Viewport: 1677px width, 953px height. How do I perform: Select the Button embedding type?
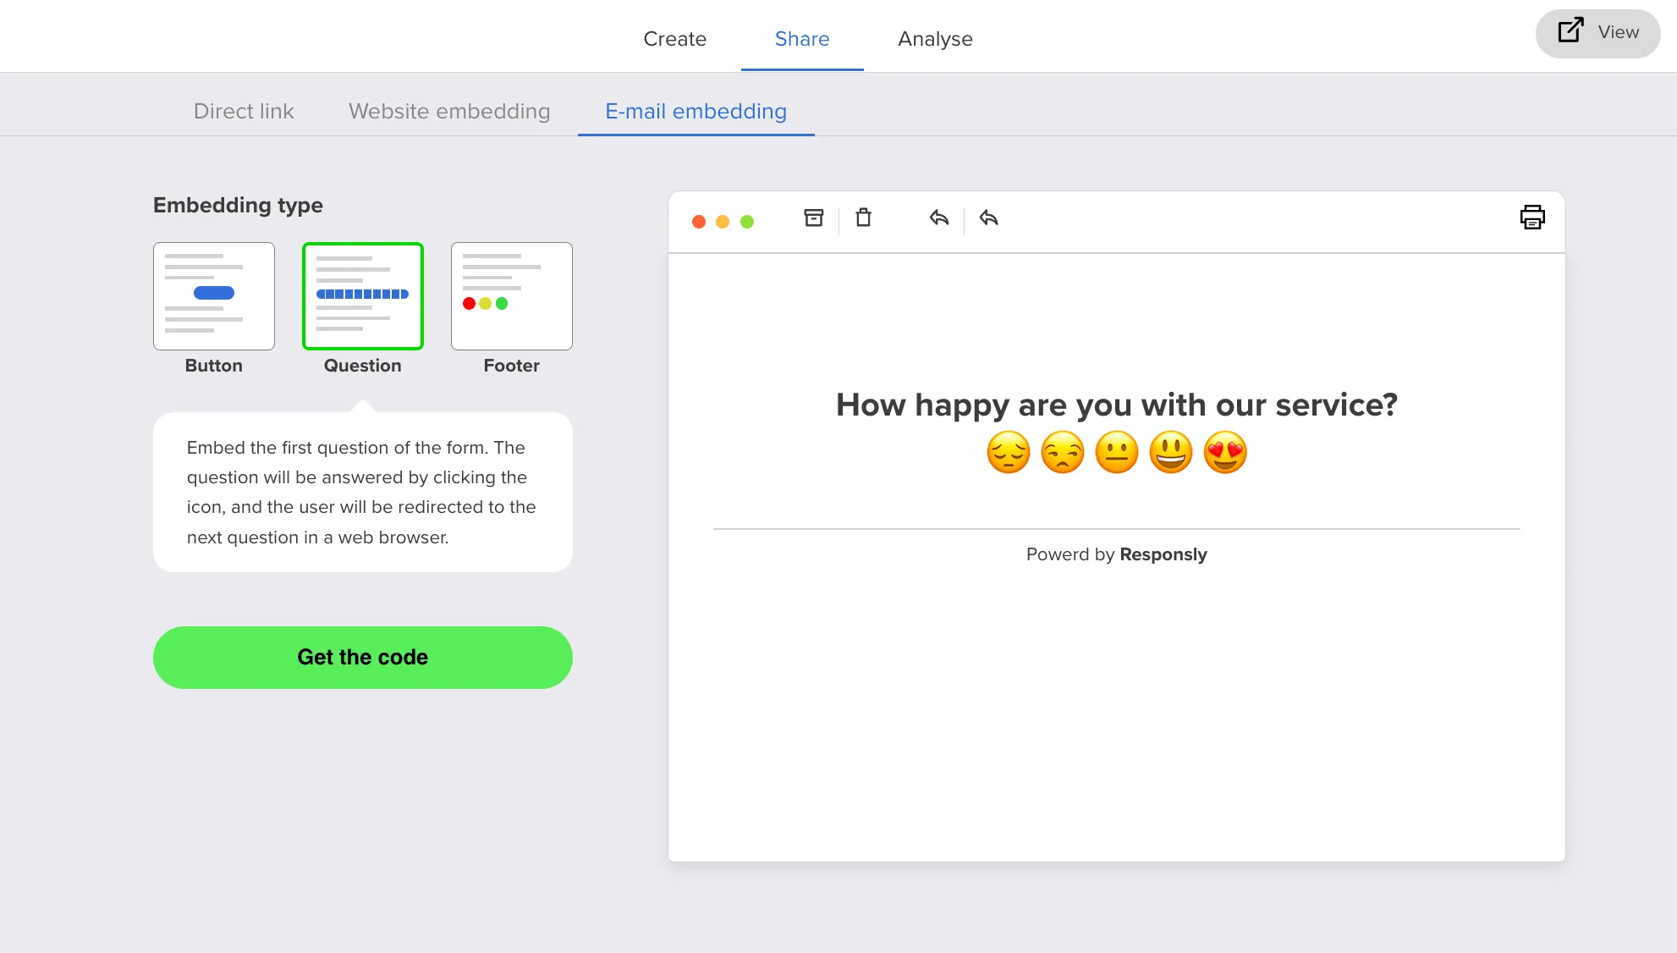coord(213,296)
